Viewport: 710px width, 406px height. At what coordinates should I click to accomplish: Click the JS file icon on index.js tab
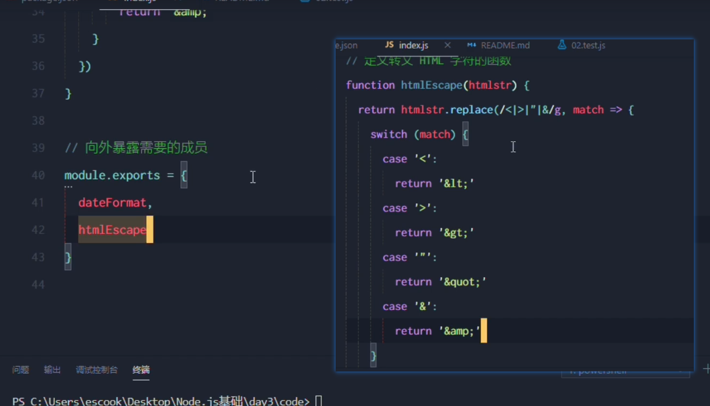click(389, 45)
